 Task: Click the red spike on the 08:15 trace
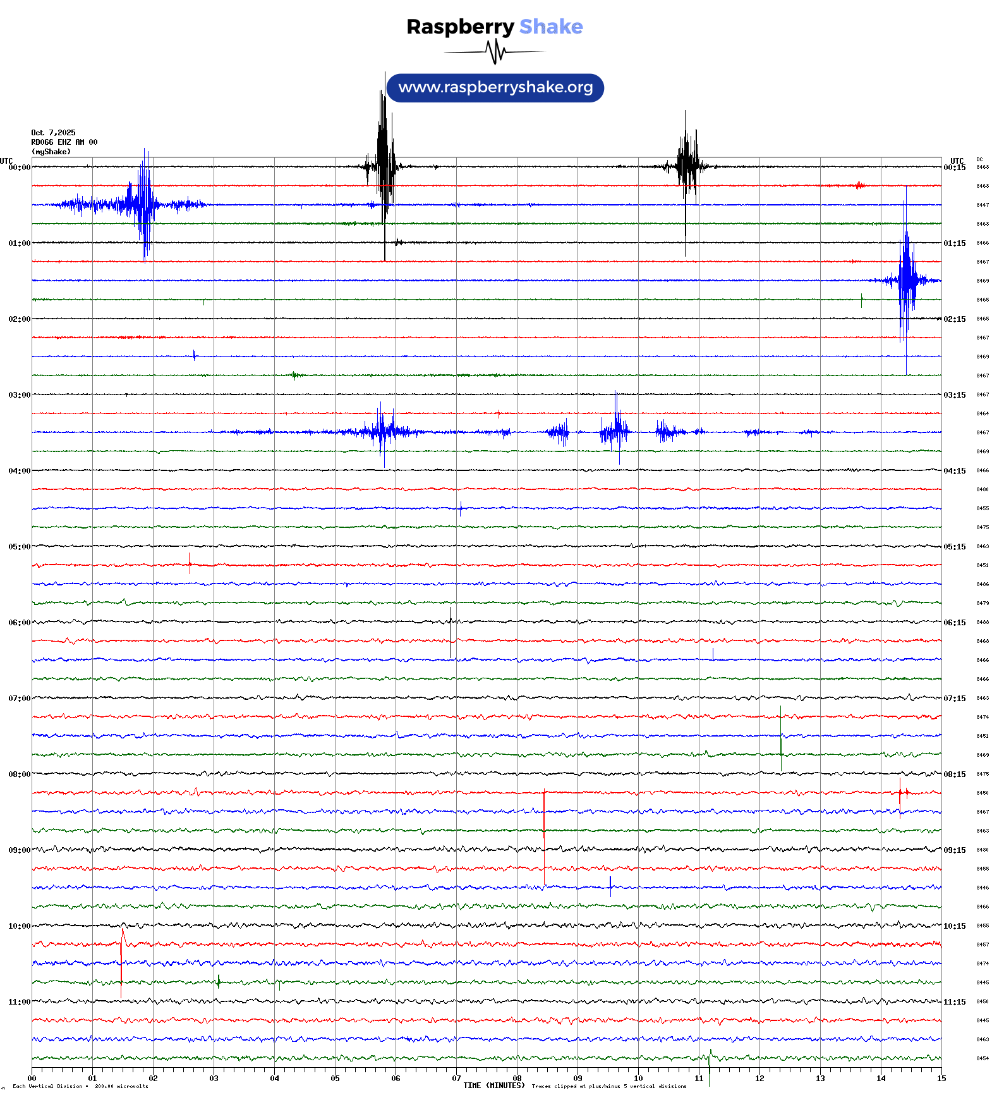[x=544, y=812]
